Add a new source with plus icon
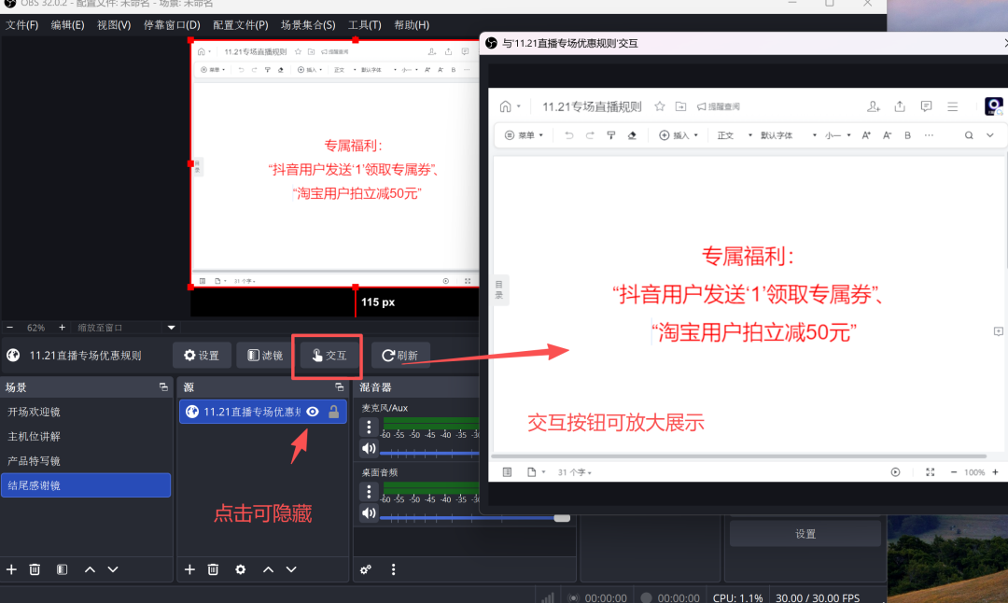This screenshot has width=1008, height=603. click(x=189, y=569)
